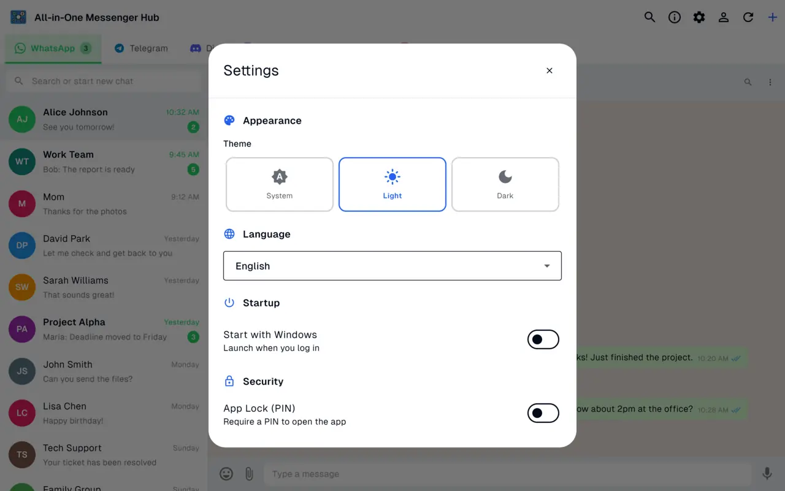Click the Language globe icon

229,234
